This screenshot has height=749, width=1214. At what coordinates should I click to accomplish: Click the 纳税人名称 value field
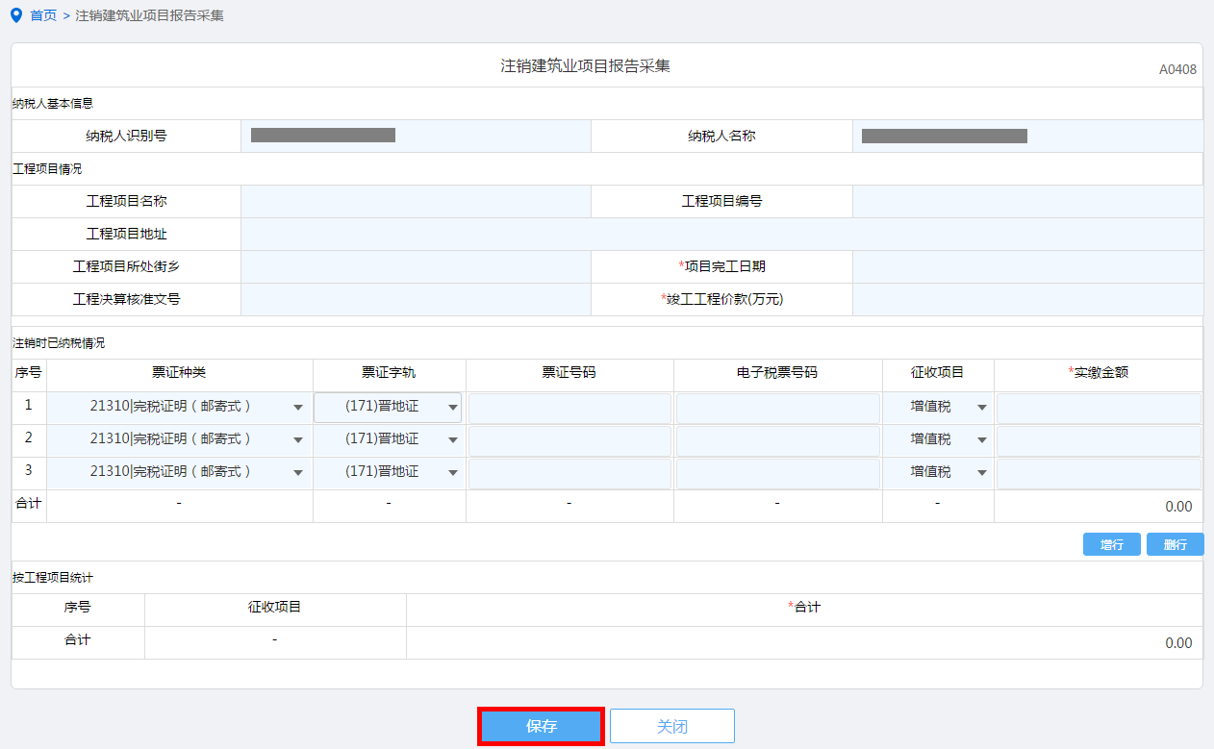coord(1027,137)
